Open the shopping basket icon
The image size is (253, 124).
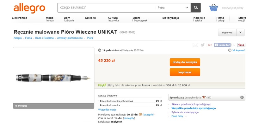pos(214,8)
